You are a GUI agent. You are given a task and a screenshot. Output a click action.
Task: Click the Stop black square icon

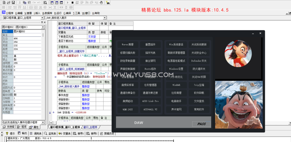click(x=72, y=3)
